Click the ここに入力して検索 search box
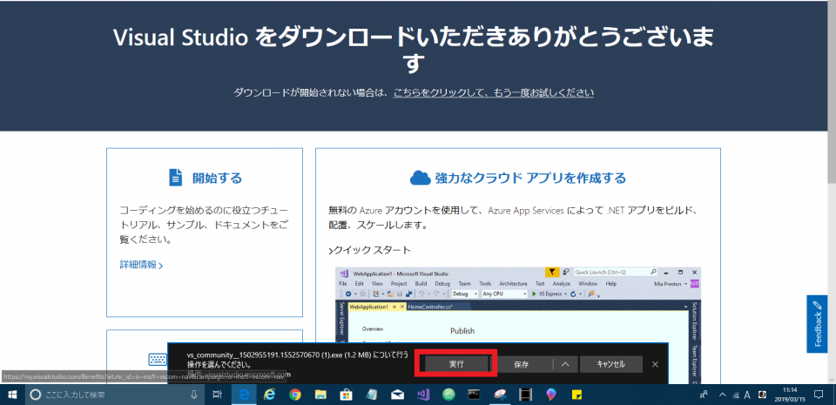 115,395
